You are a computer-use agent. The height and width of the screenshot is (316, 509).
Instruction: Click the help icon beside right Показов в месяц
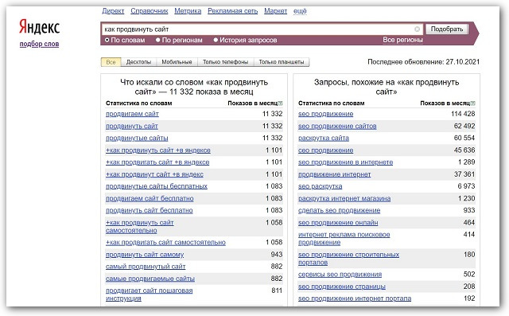pos(473,103)
